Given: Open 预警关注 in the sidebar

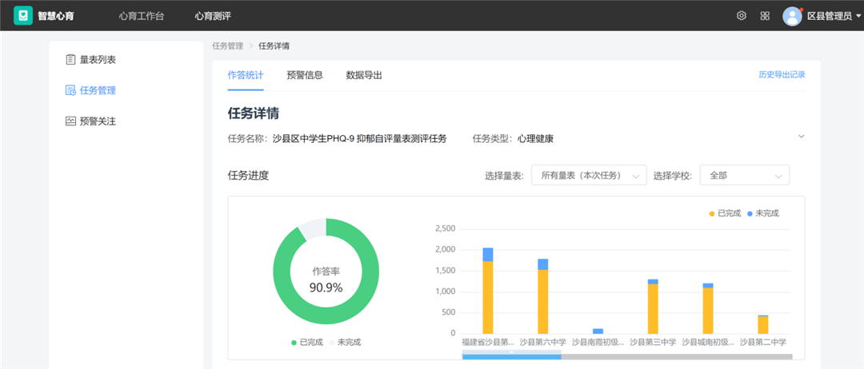Looking at the screenshot, I should pos(98,121).
